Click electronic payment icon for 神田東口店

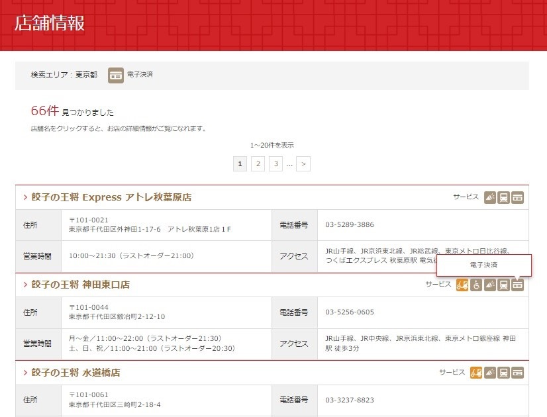point(517,285)
